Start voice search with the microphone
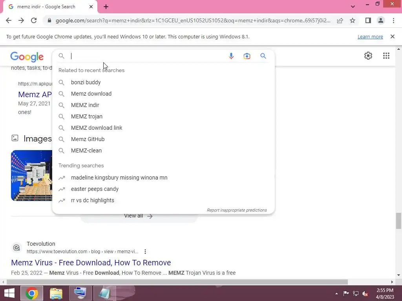Image resolution: width=402 pixels, height=301 pixels. [x=231, y=56]
